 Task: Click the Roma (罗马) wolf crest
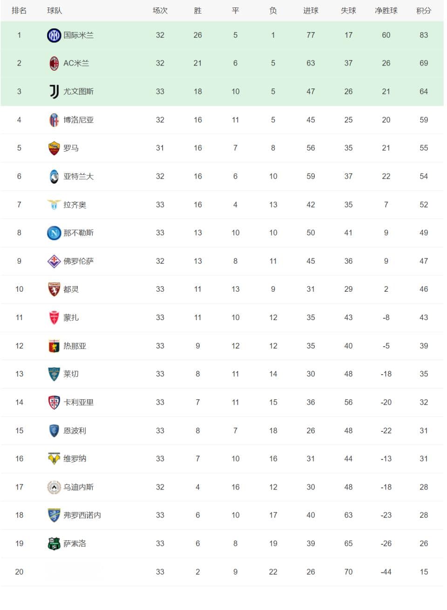pos(54,148)
